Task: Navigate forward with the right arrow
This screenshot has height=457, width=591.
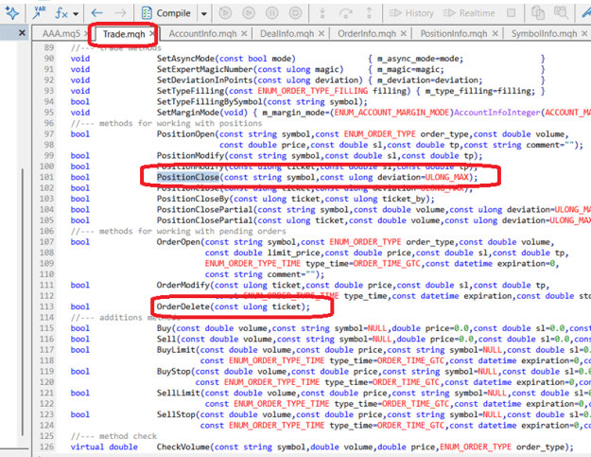Action: (x=120, y=13)
